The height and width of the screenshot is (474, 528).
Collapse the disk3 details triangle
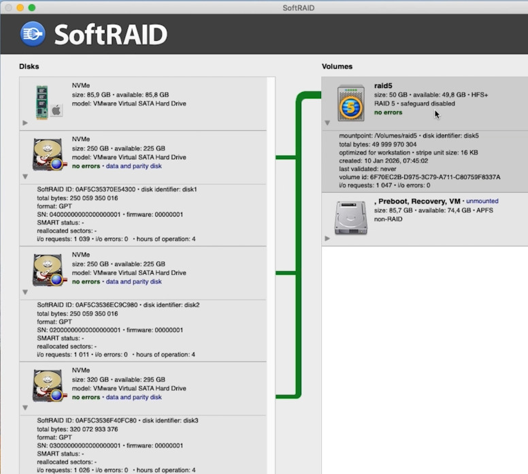pos(25,407)
